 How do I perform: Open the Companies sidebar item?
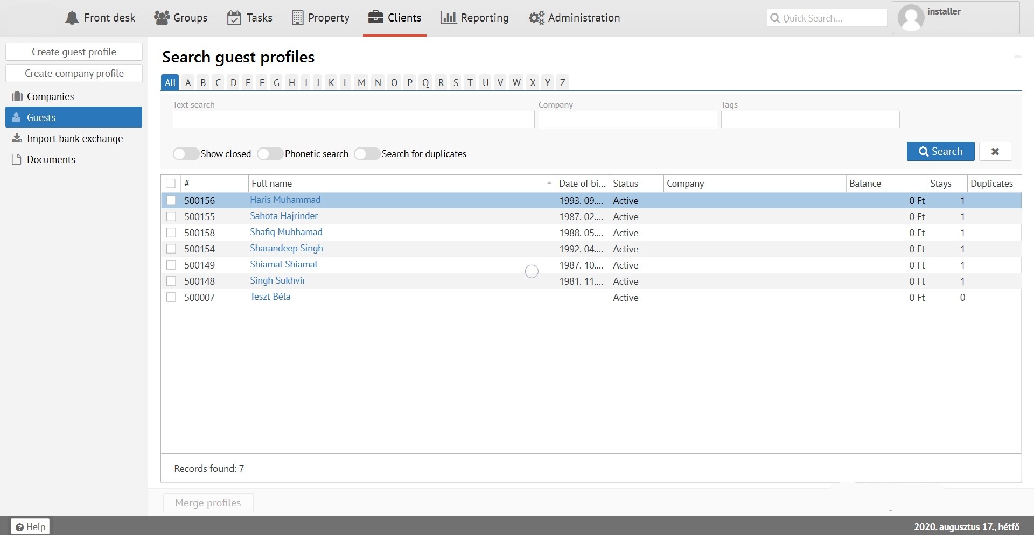pyautogui.click(x=50, y=96)
